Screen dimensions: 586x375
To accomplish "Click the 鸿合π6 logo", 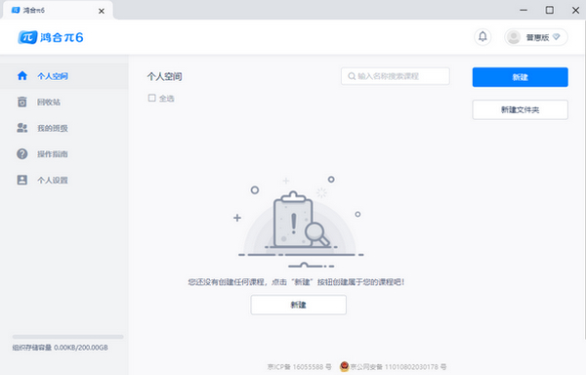I will point(51,37).
